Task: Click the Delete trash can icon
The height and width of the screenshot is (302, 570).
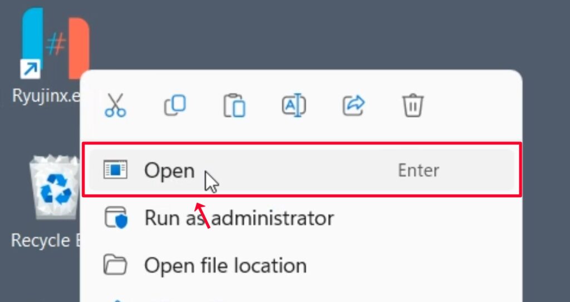Action: click(x=412, y=105)
